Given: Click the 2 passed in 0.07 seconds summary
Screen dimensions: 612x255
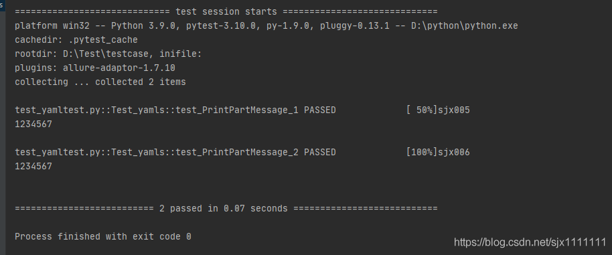Looking at the screenshot, I should [223, 208].
